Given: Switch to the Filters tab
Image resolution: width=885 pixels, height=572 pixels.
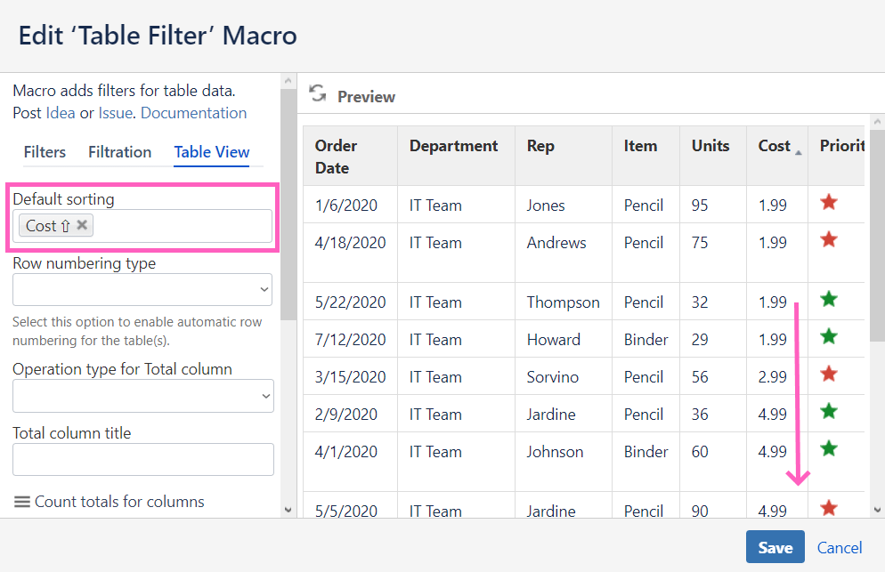Looking at the screenshot, I should click(x=45, y=152).
